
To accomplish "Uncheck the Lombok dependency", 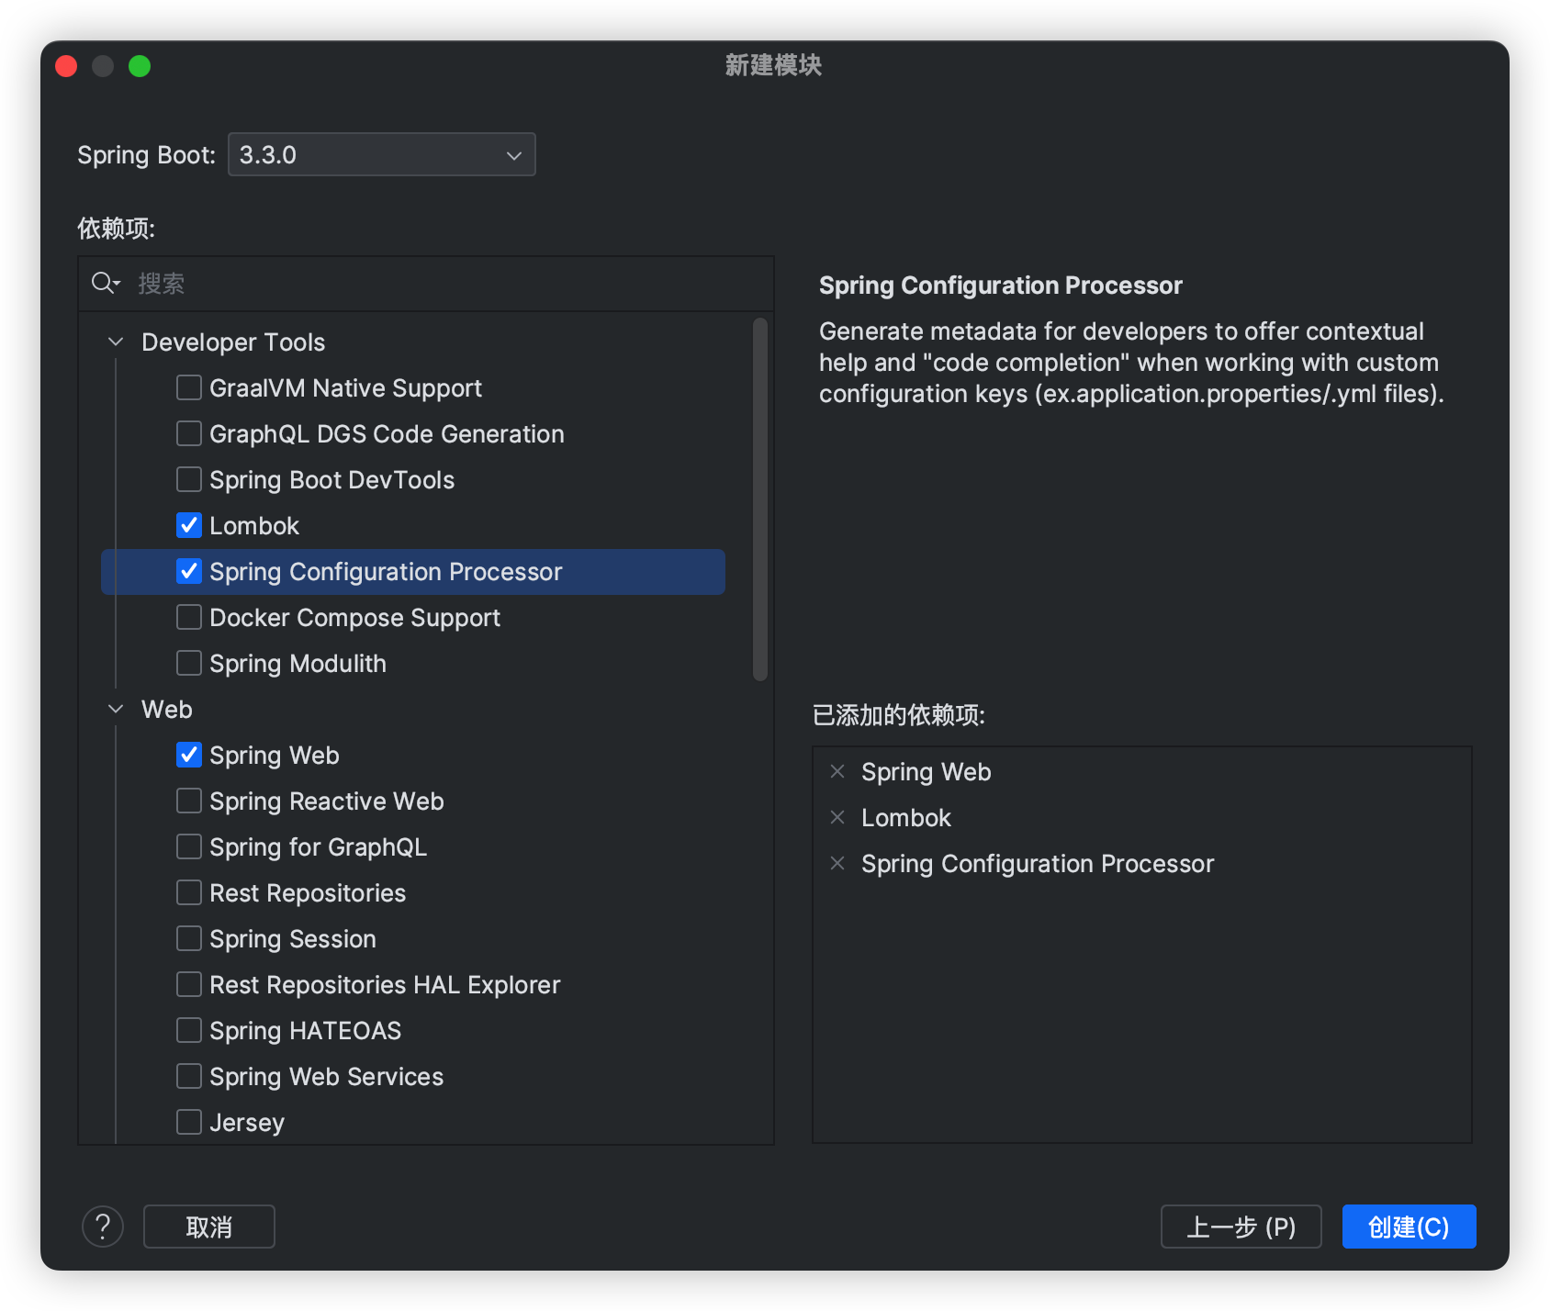I will (x=189, y=525).
